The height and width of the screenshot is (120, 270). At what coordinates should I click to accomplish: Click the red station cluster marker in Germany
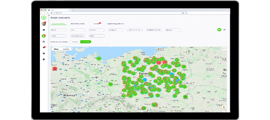click(55, 68)
